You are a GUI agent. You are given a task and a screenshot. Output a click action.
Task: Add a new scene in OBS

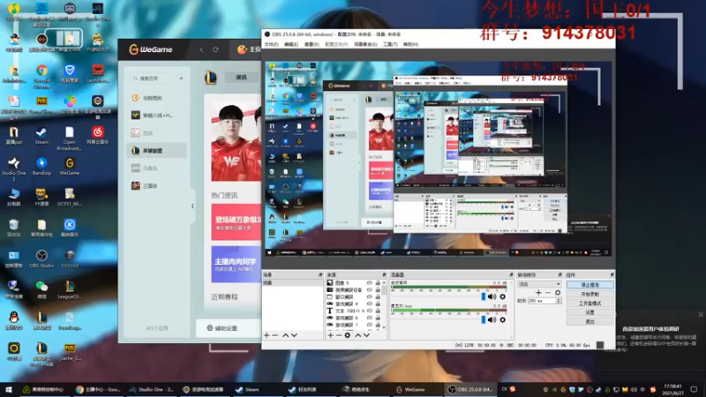[267, 335]
